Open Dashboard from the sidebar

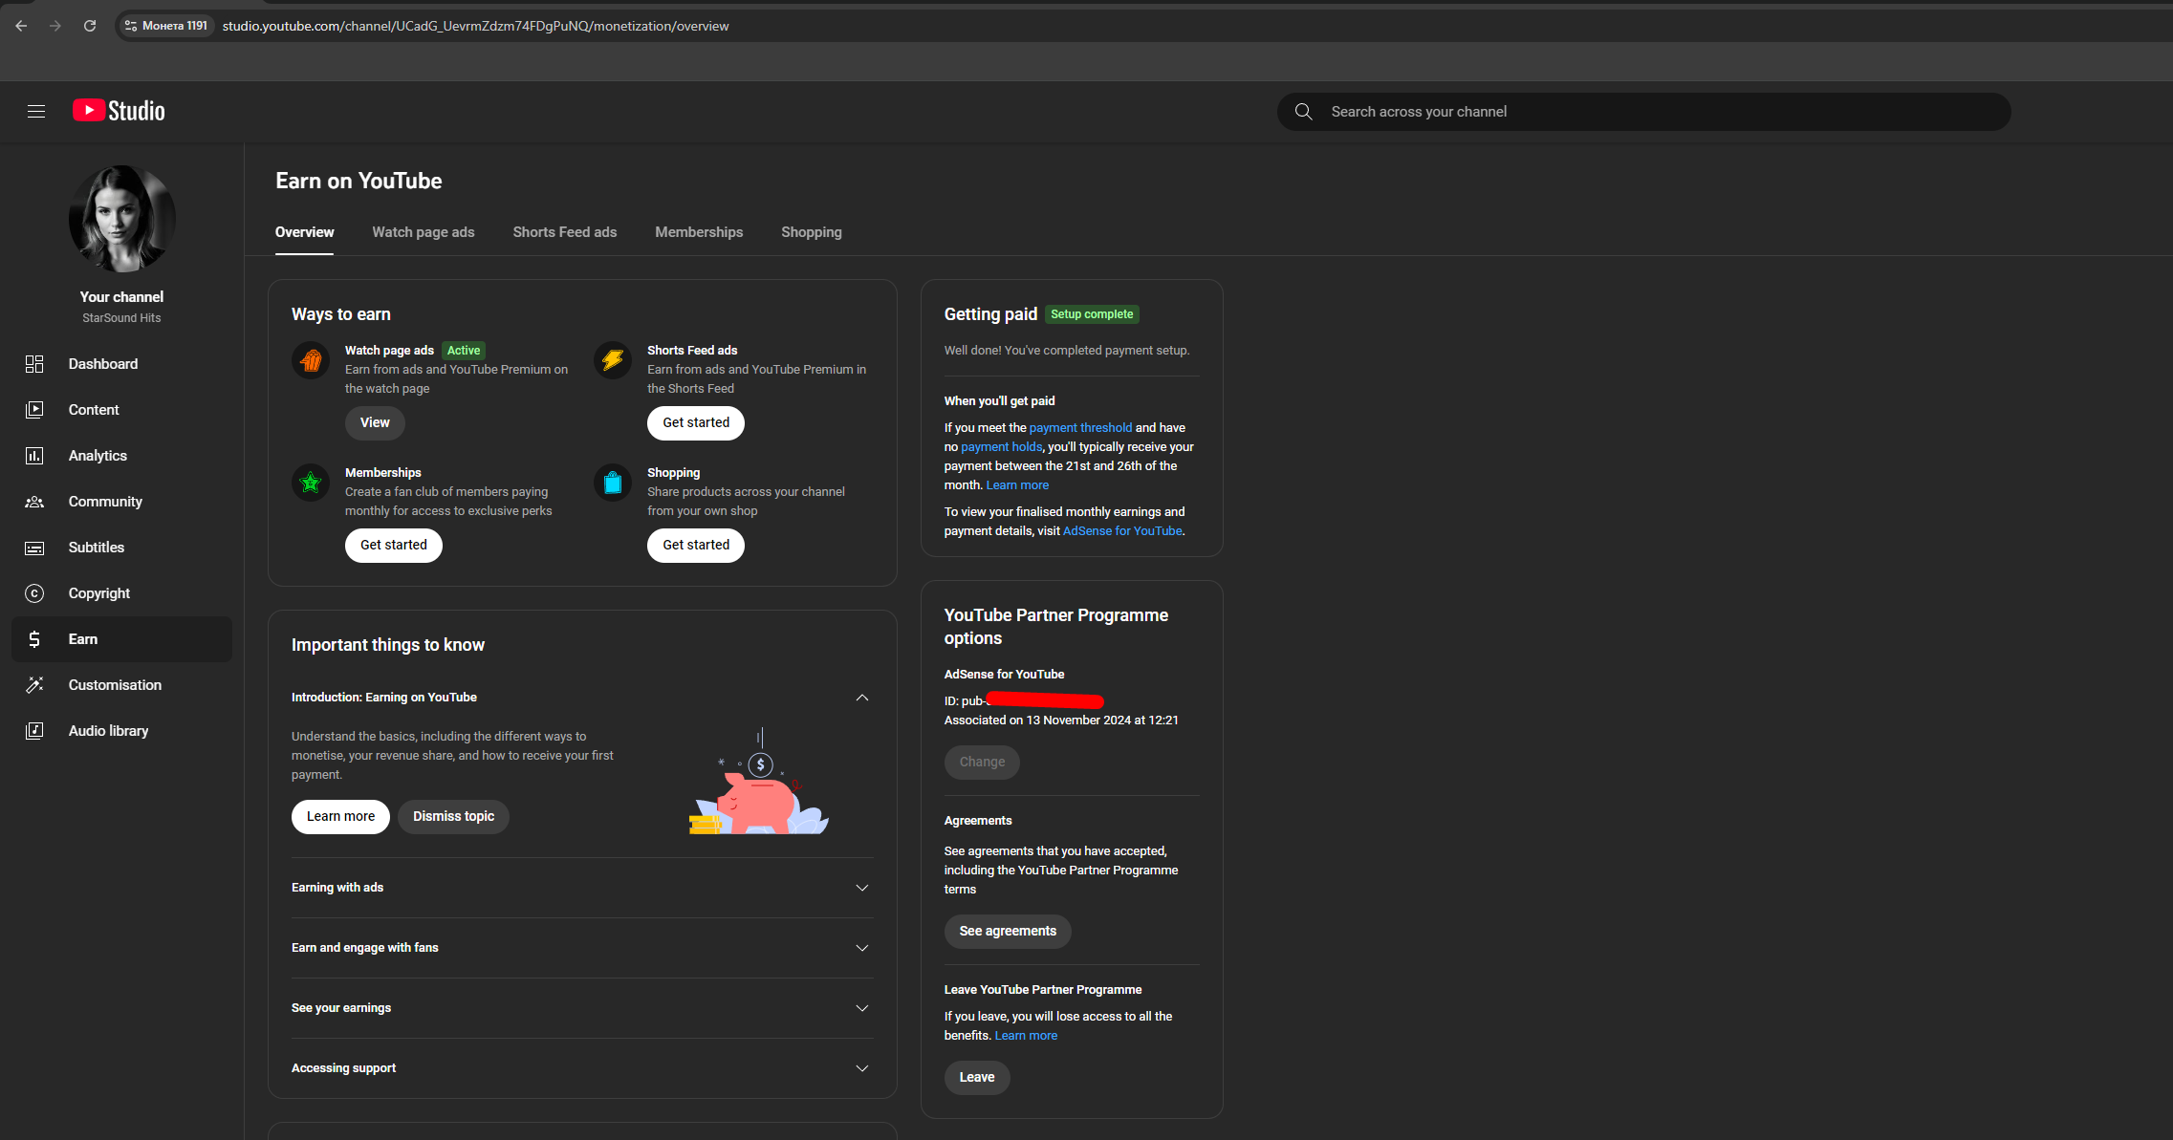click(x=121, y=364)
